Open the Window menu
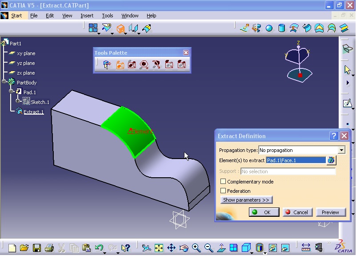Screen dimensions: 356x259 pos(130,16)
